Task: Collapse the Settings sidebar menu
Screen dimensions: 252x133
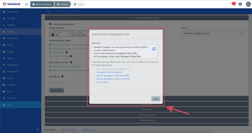Action: 20,32
